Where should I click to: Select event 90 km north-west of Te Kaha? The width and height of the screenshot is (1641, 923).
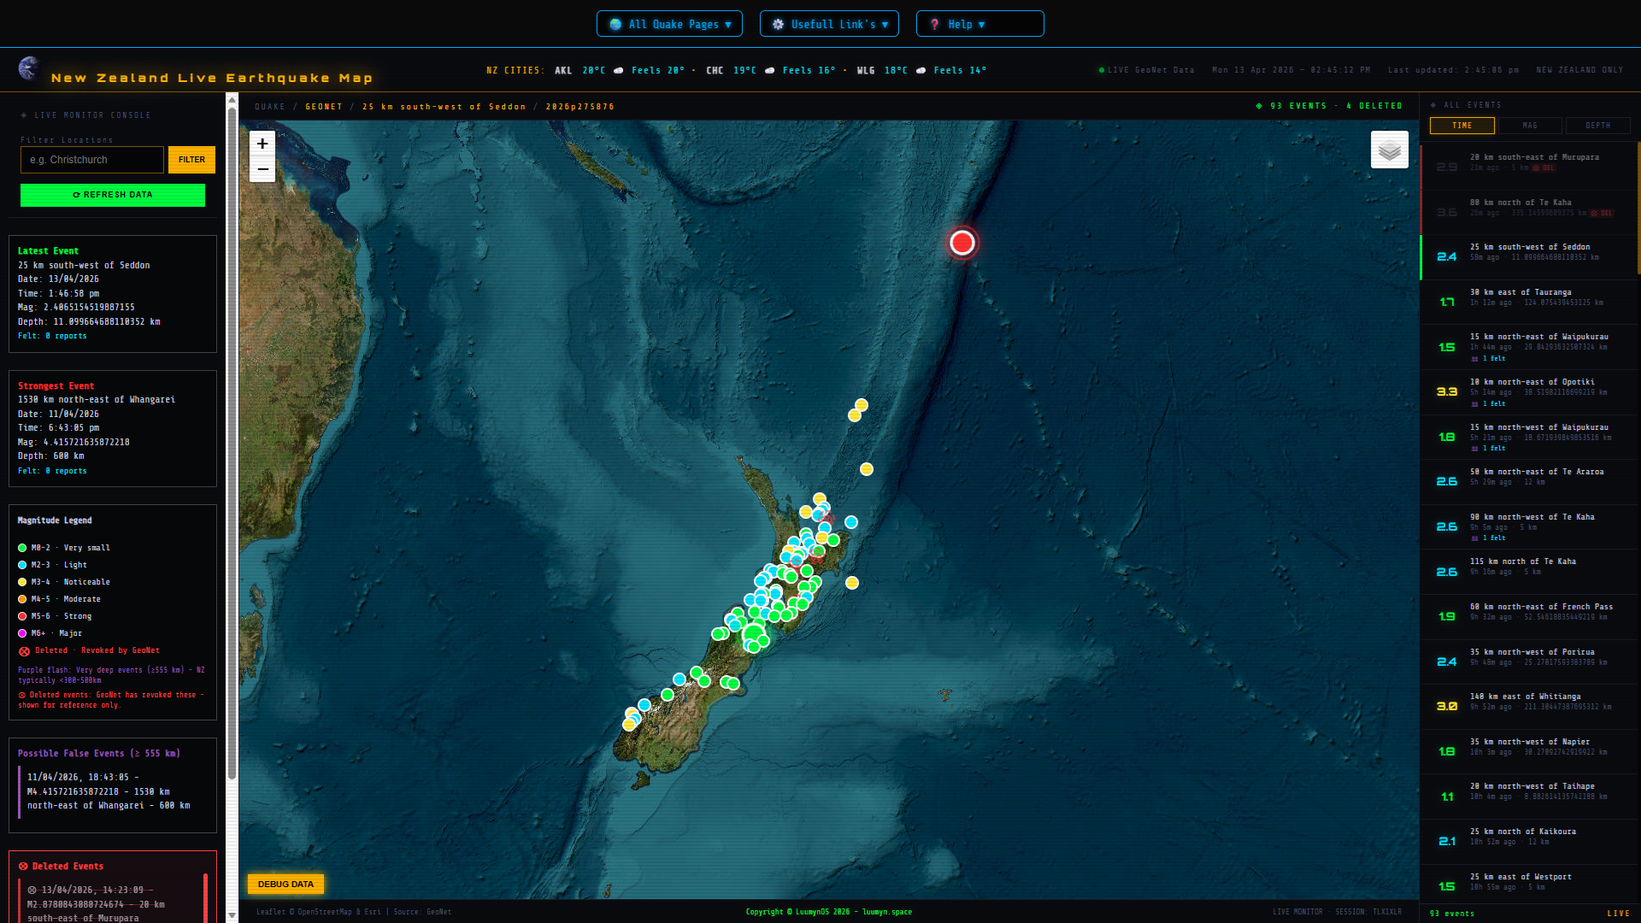pyautogui.click(x=1530, y=526)
